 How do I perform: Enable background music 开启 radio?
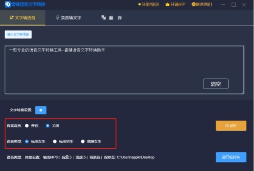pos(27,126)
